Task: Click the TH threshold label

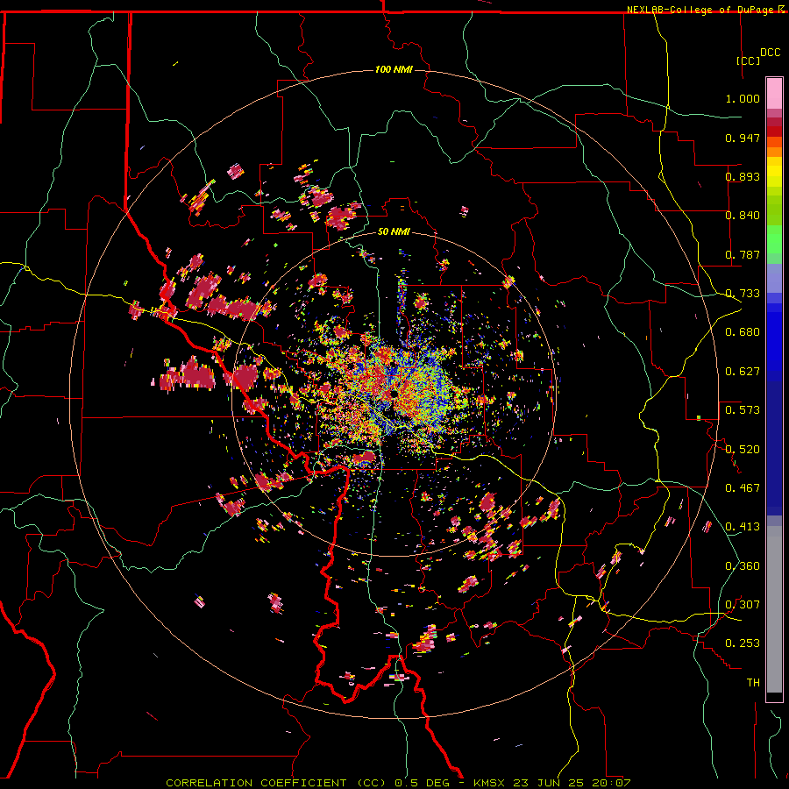Action: click(x=753, y=683)
